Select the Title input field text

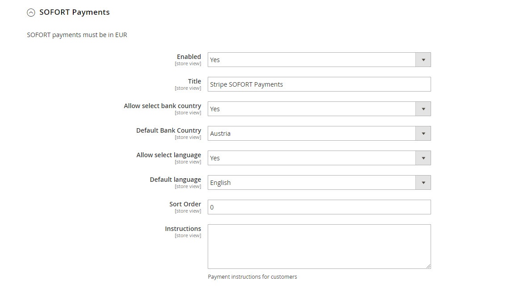coord(319,84)
